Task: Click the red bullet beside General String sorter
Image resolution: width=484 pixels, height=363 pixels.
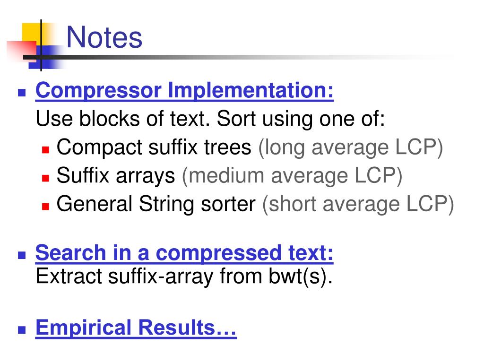Action: [46, 207]
